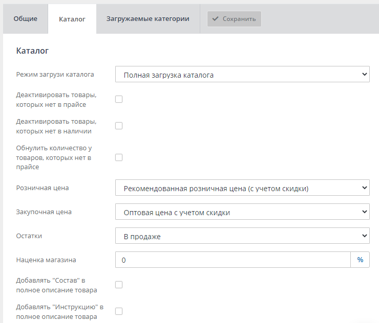Enable deactivating products missing from price list
This screenshot has width=379, height=323.
click(x=119, y=99)
